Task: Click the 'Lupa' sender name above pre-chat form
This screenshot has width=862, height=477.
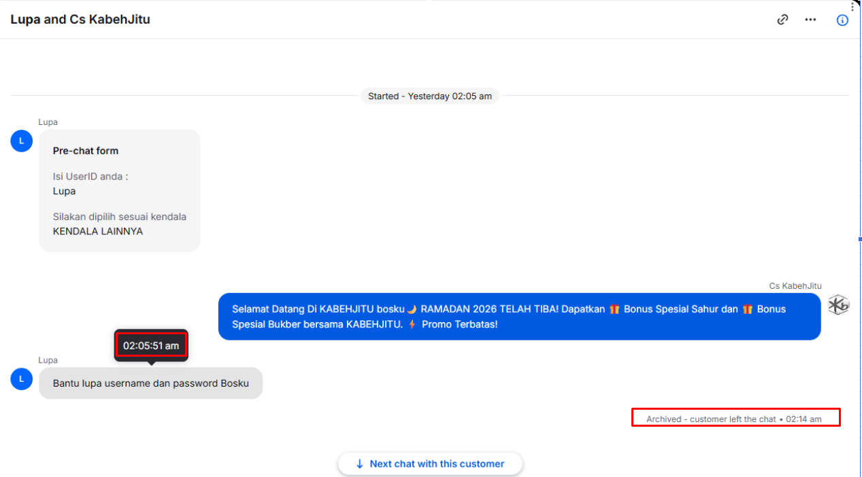Action: click(x=48, y=122)
